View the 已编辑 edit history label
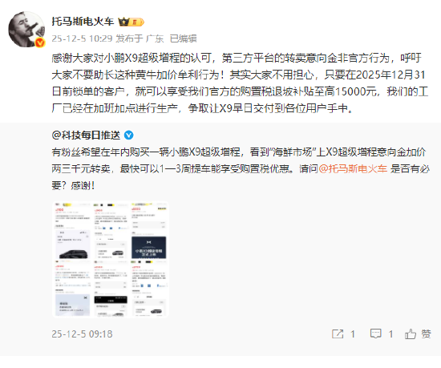This screenshot has width=441, height=368. click(183, 38)
